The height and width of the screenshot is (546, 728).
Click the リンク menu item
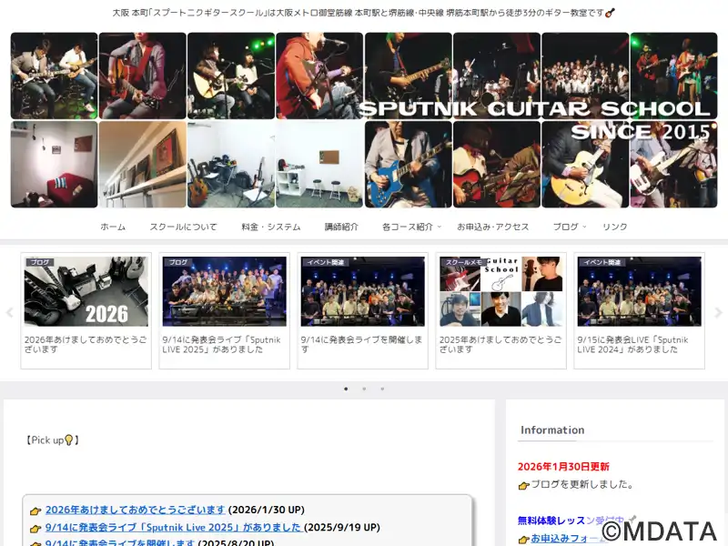614,227
